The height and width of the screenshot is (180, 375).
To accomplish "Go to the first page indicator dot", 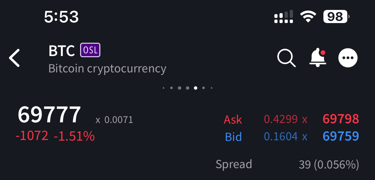I will [x=163, y=88].
